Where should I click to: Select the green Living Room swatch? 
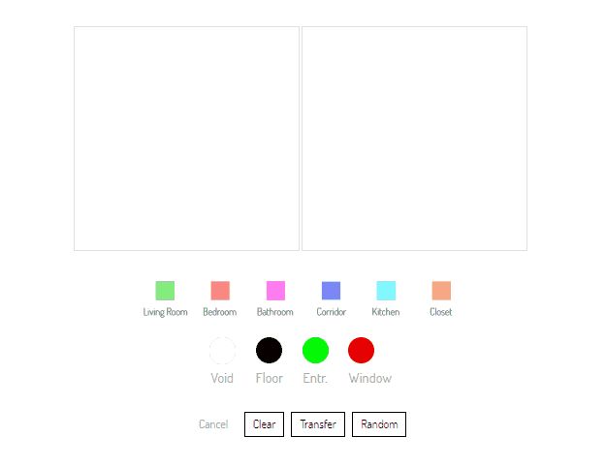pos(165,291)
